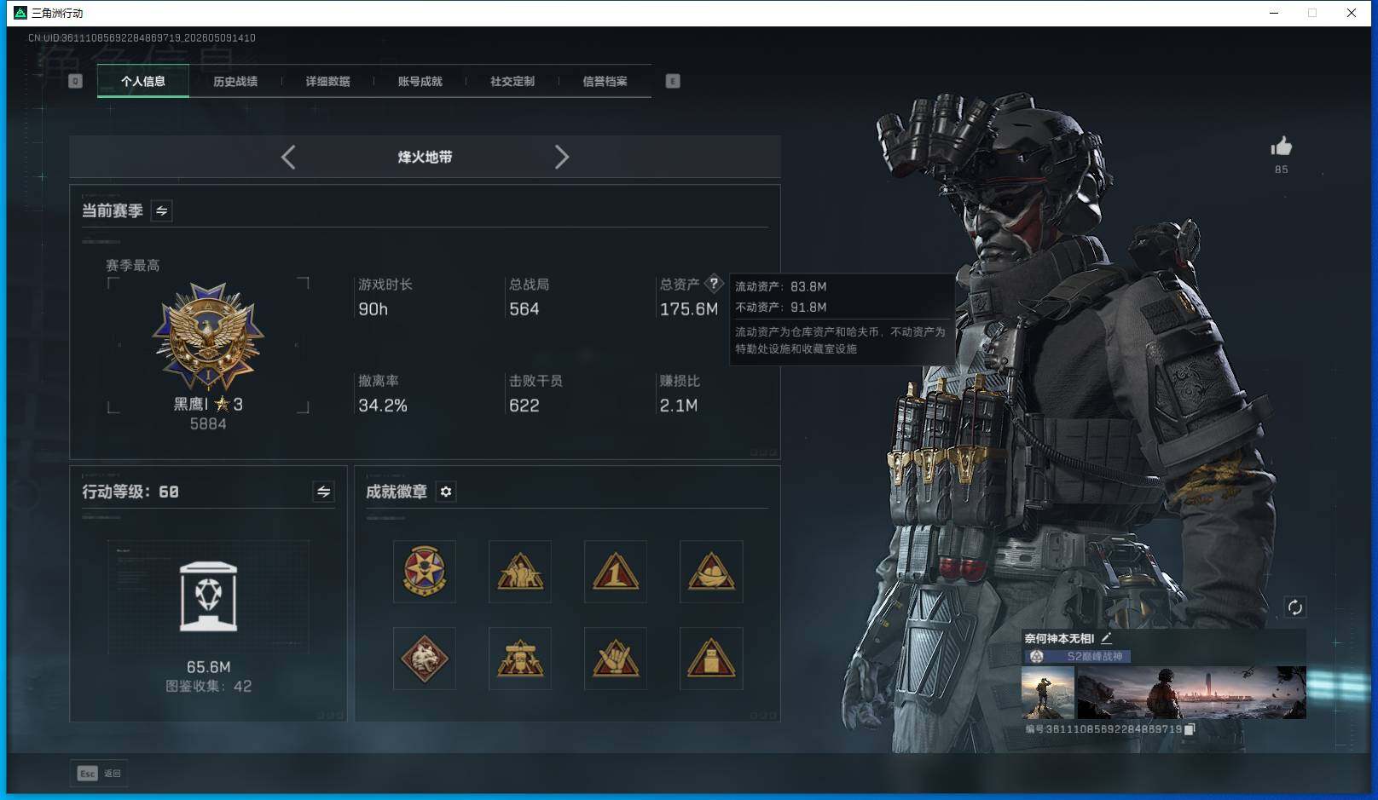Viewport: 1378px width, 800px height.
Task: Minimize the 三角洲行动 window
Action: [1274, 13]
